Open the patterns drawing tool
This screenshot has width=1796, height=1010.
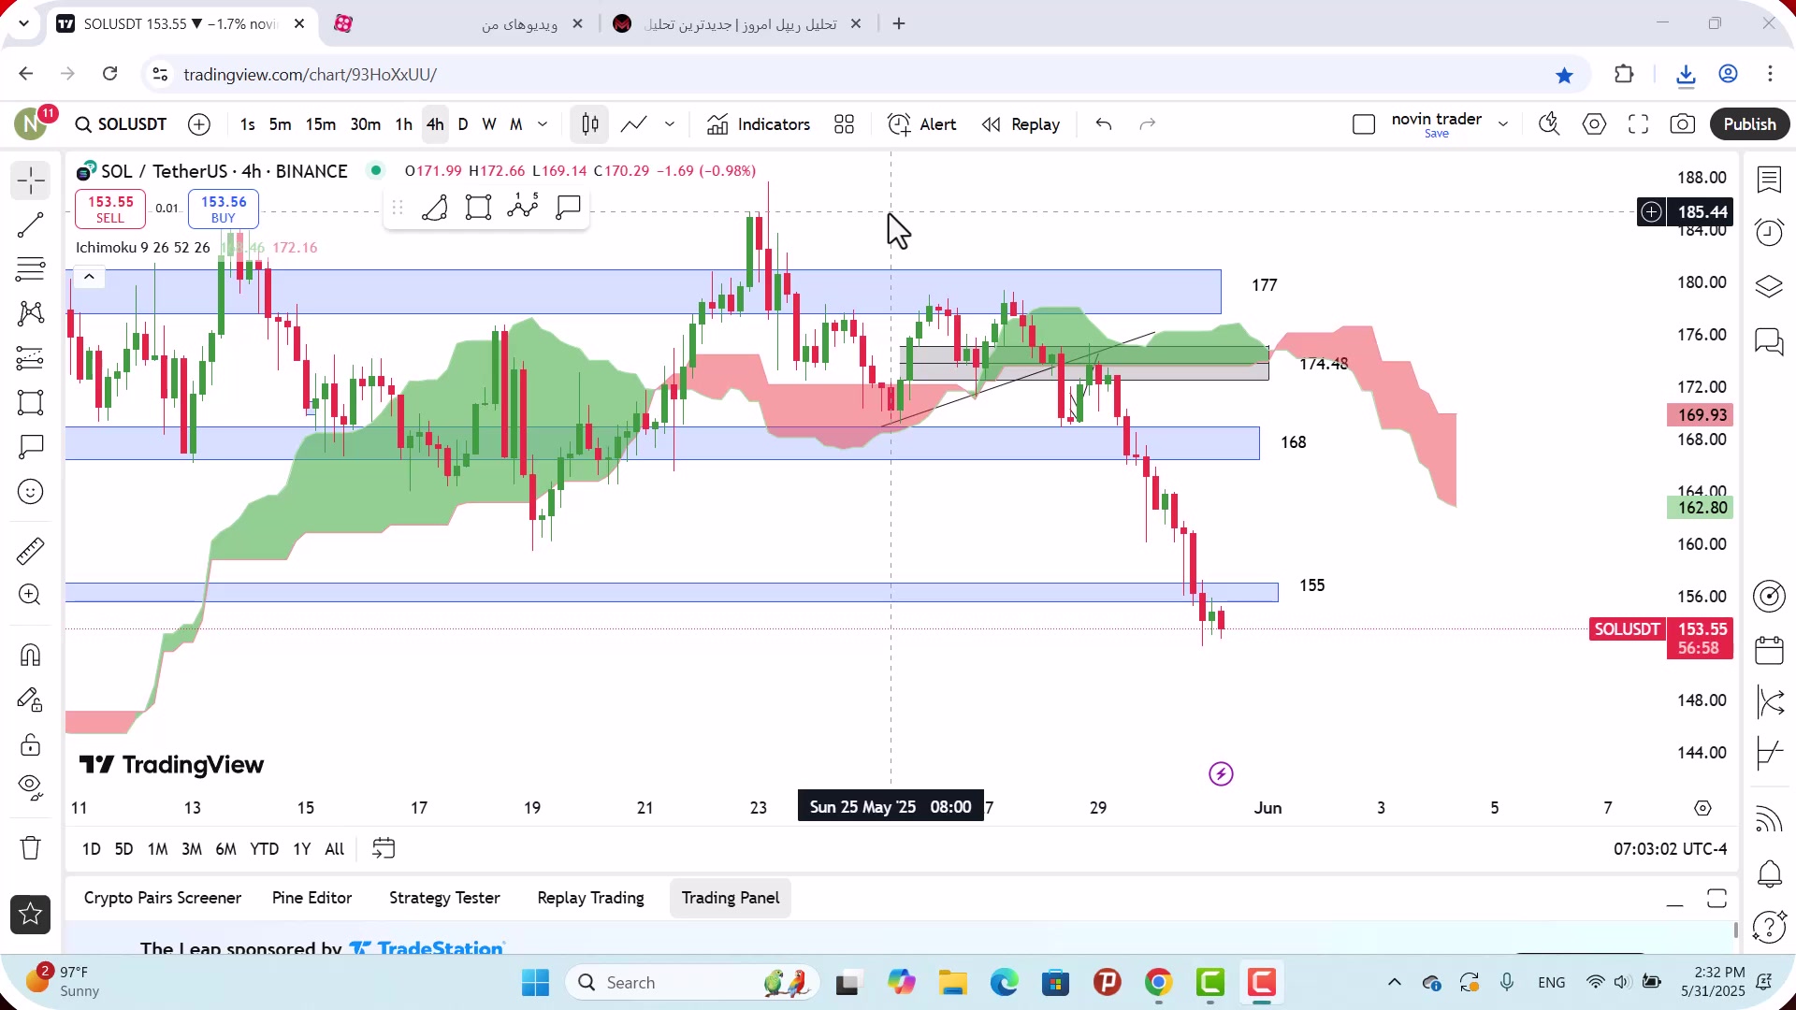pyautogui.click(x=31, y=313)
